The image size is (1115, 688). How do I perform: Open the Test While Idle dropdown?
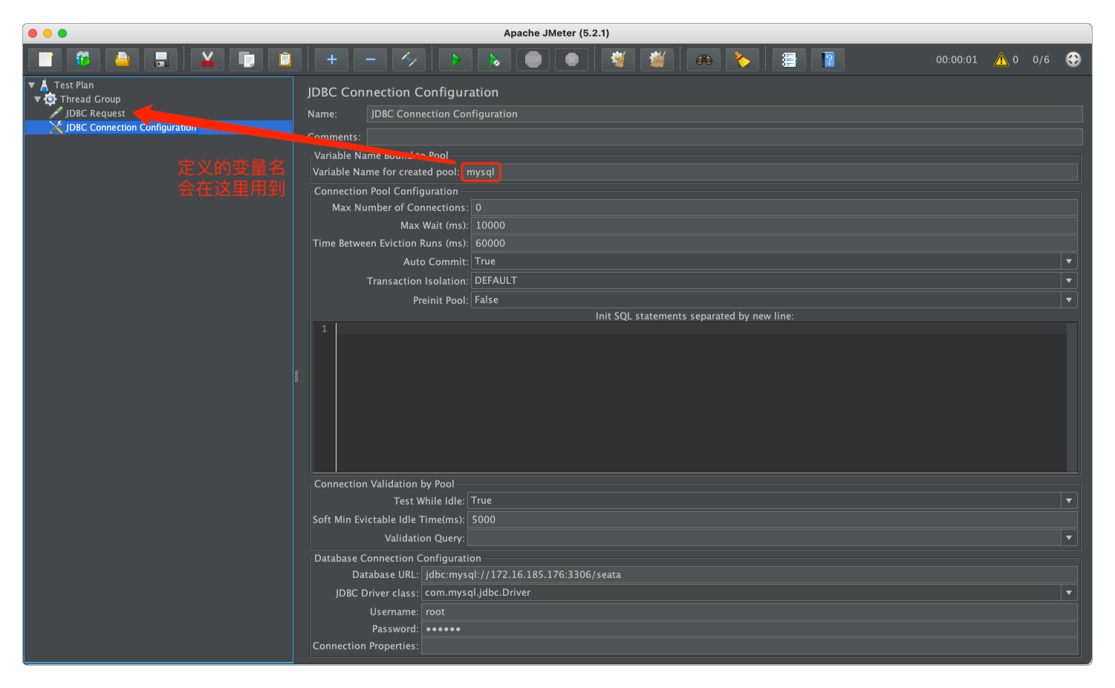pos(1069,501)
